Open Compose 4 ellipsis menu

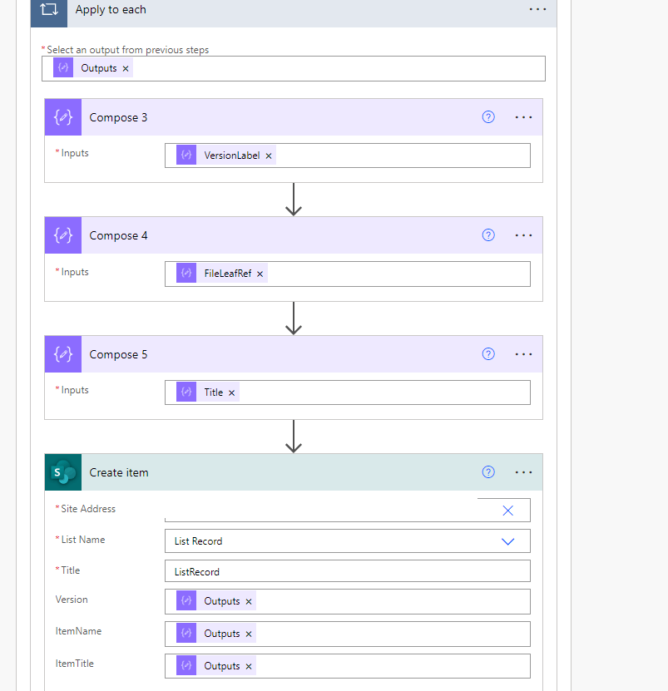click(523, 235)
